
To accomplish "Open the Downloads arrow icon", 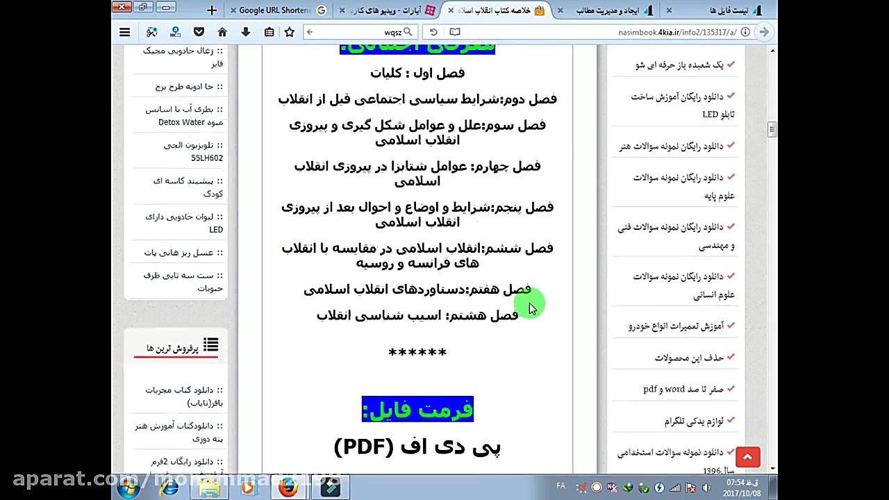I will coord(245,32).
